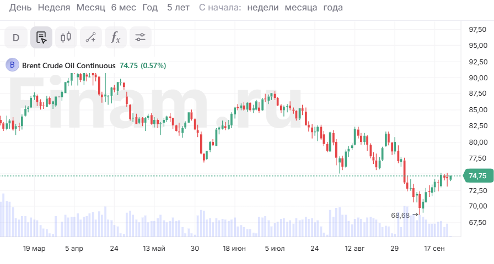Click the 17 сен date axis label
This screenshot has width=494, height=264.
(434, 249)
